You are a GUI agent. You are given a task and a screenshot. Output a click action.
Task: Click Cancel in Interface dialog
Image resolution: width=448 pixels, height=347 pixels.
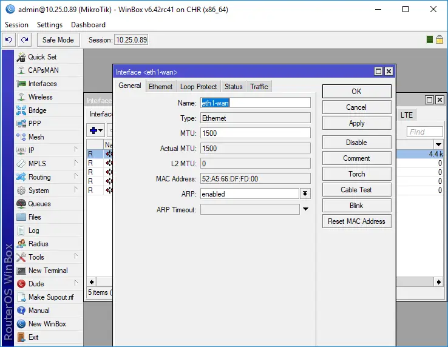pyautogui.click(x=356, y=107)
